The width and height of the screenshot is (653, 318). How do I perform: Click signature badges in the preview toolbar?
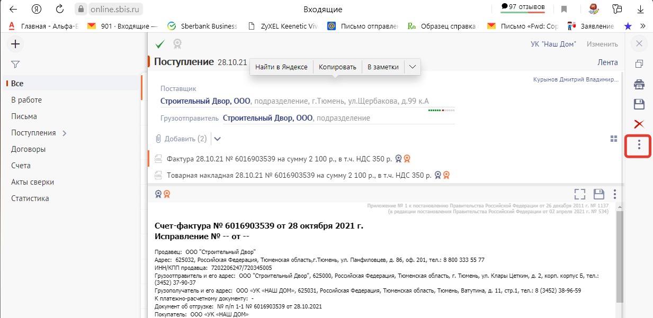click(162, 194)
